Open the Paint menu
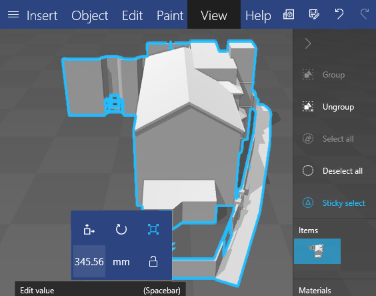 click(x=170, y=15)
